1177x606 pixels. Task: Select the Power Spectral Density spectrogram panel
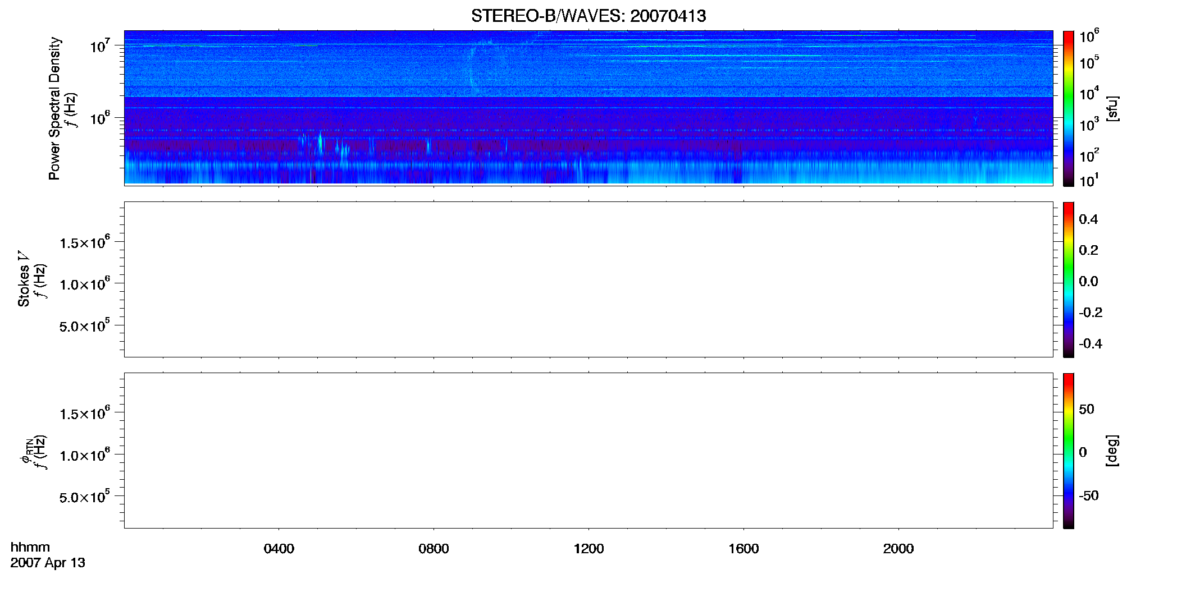pos(588,107)
